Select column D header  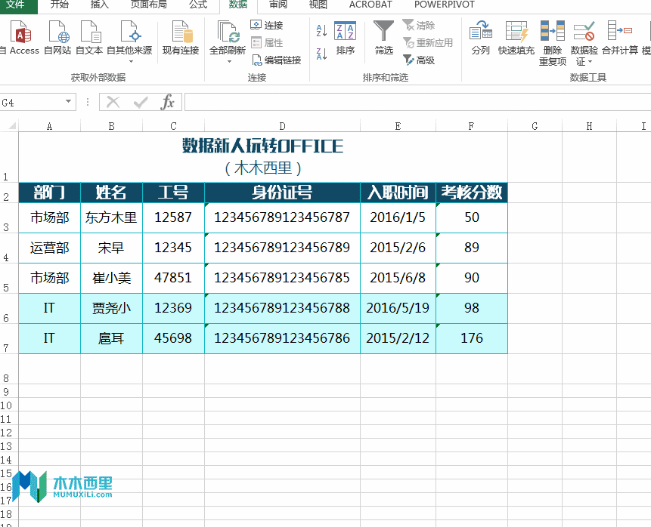coord(282,126)
